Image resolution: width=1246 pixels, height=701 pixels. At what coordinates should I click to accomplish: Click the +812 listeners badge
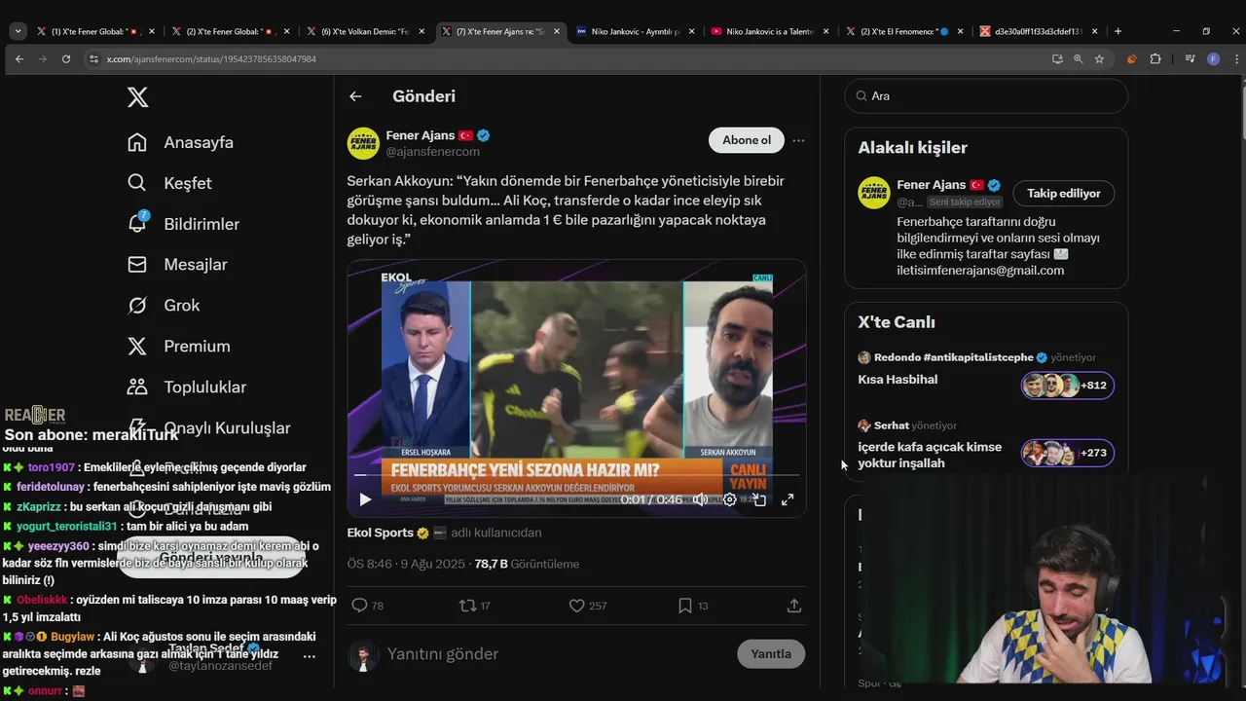coord(1067,386)
